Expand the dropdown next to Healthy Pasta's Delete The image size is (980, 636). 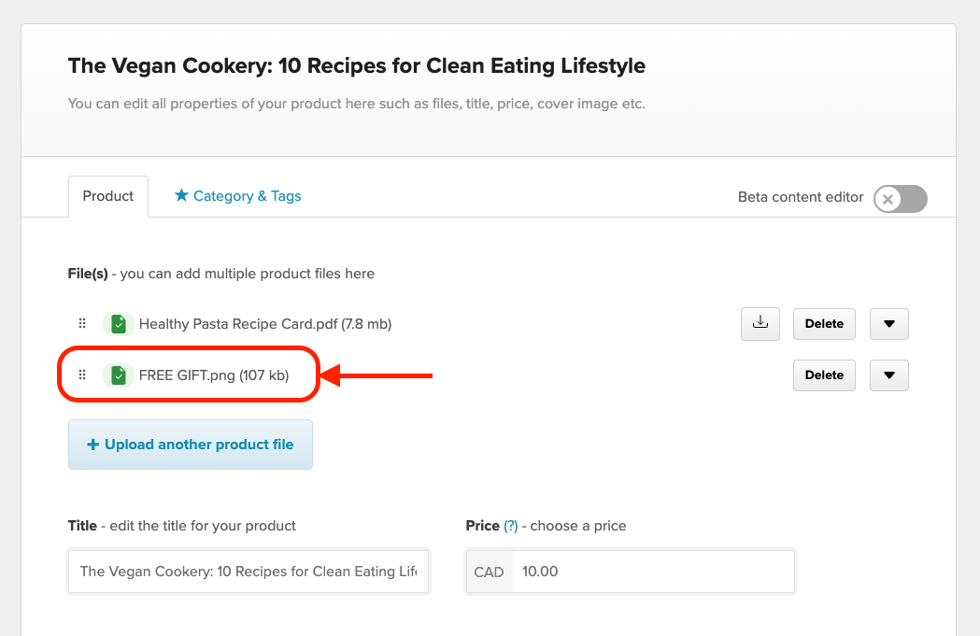click(x=888, y=323)
